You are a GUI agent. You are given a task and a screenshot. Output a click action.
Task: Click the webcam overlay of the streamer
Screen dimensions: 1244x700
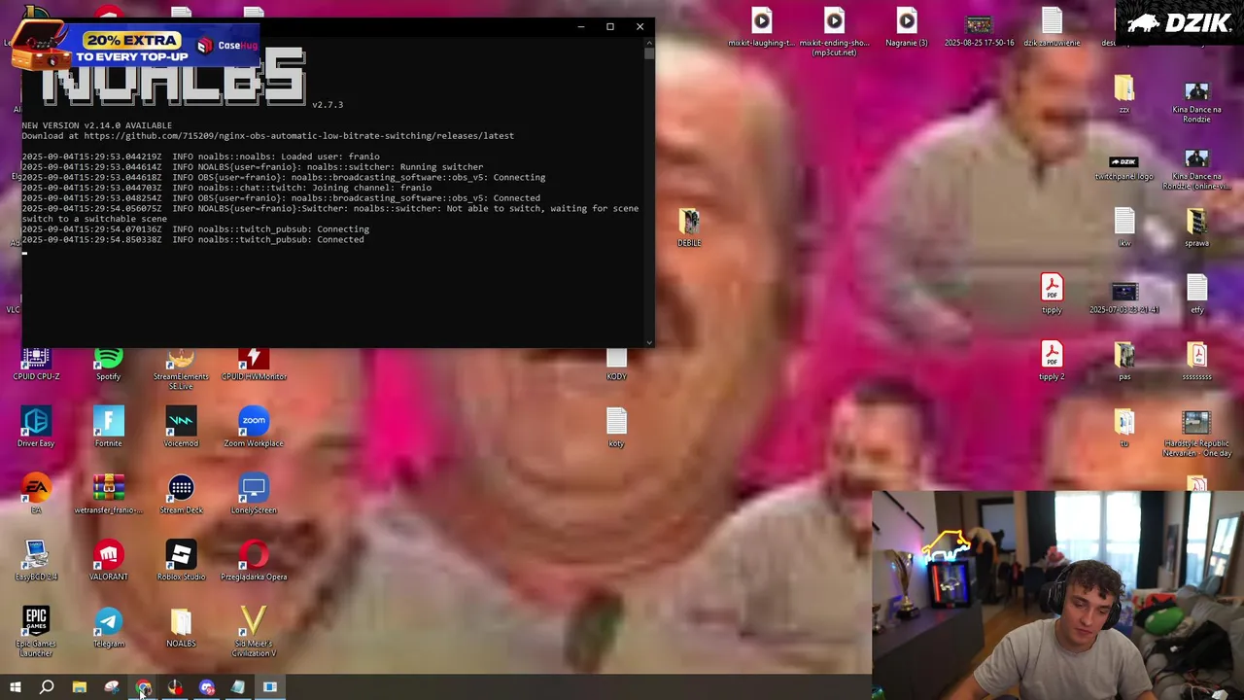click(1057, 595)
